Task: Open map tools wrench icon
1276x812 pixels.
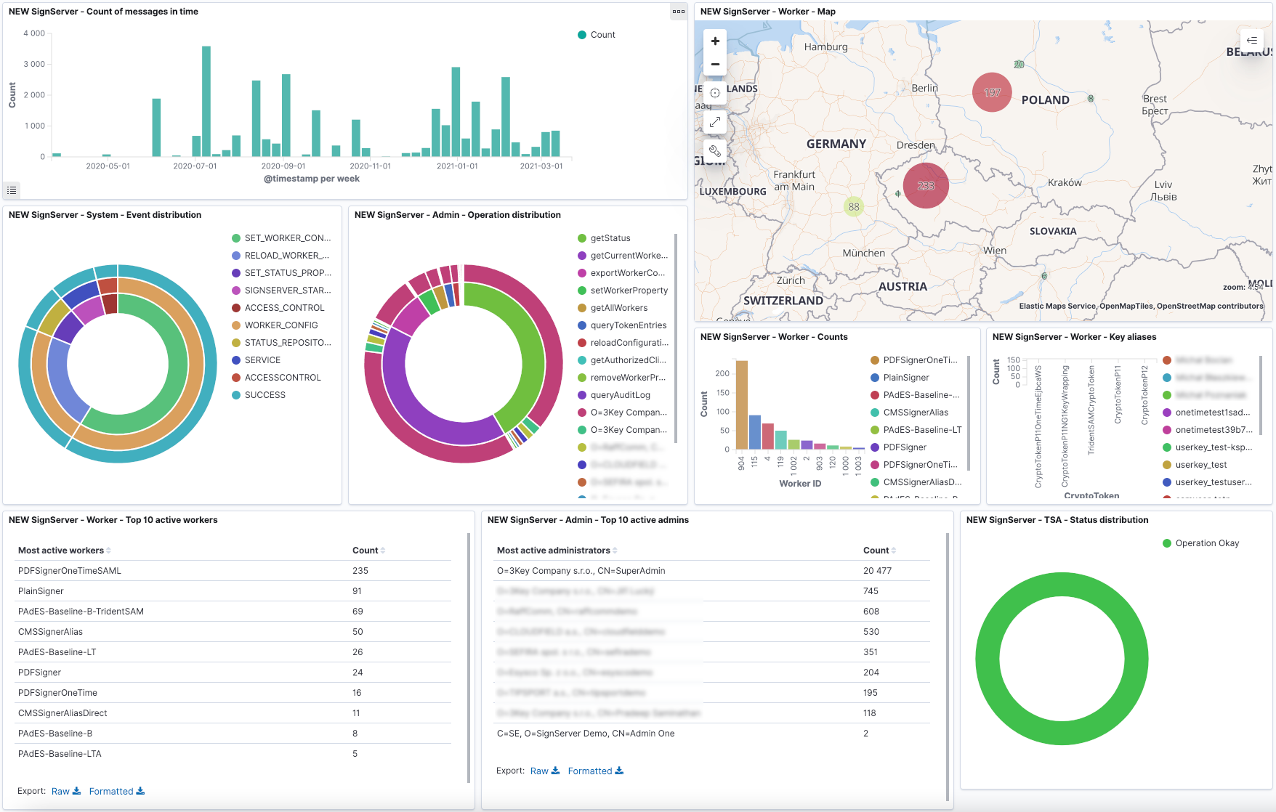Action: 715,151
